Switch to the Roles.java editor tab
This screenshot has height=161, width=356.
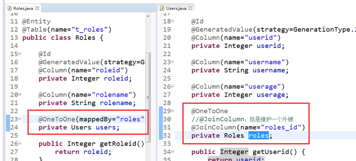23,8
